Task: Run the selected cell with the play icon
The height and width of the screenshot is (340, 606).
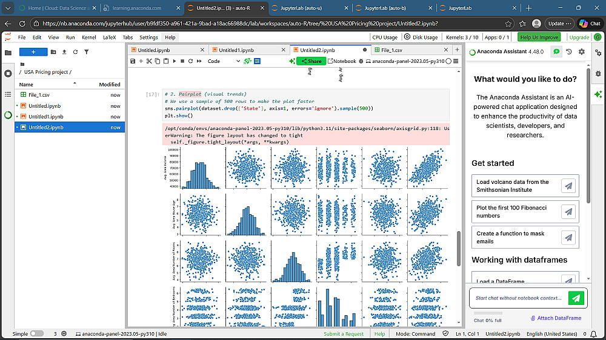Action: click(175, 61)
